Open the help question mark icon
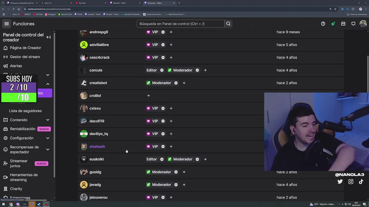Viewport: 369px width, 207px height. tap(323, 24)
